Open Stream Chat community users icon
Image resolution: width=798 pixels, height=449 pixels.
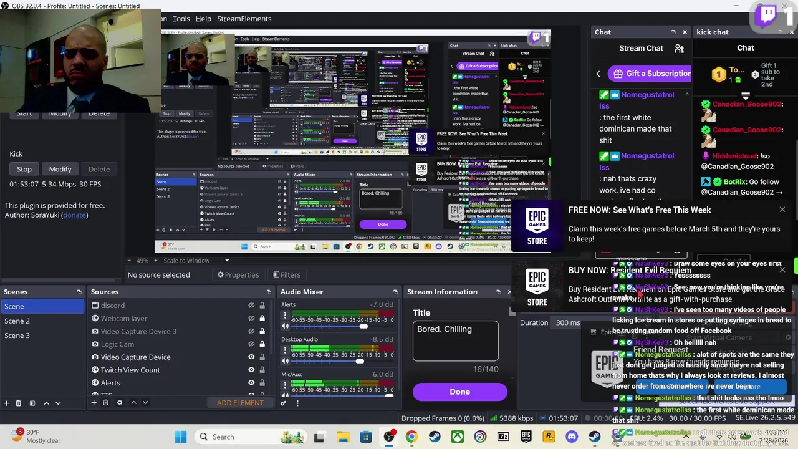680,48
